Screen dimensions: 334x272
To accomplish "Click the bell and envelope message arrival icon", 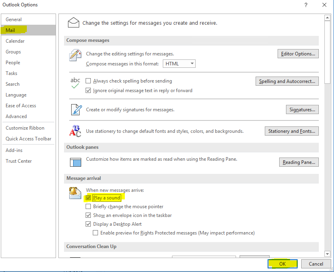I will tap(75, 193).
